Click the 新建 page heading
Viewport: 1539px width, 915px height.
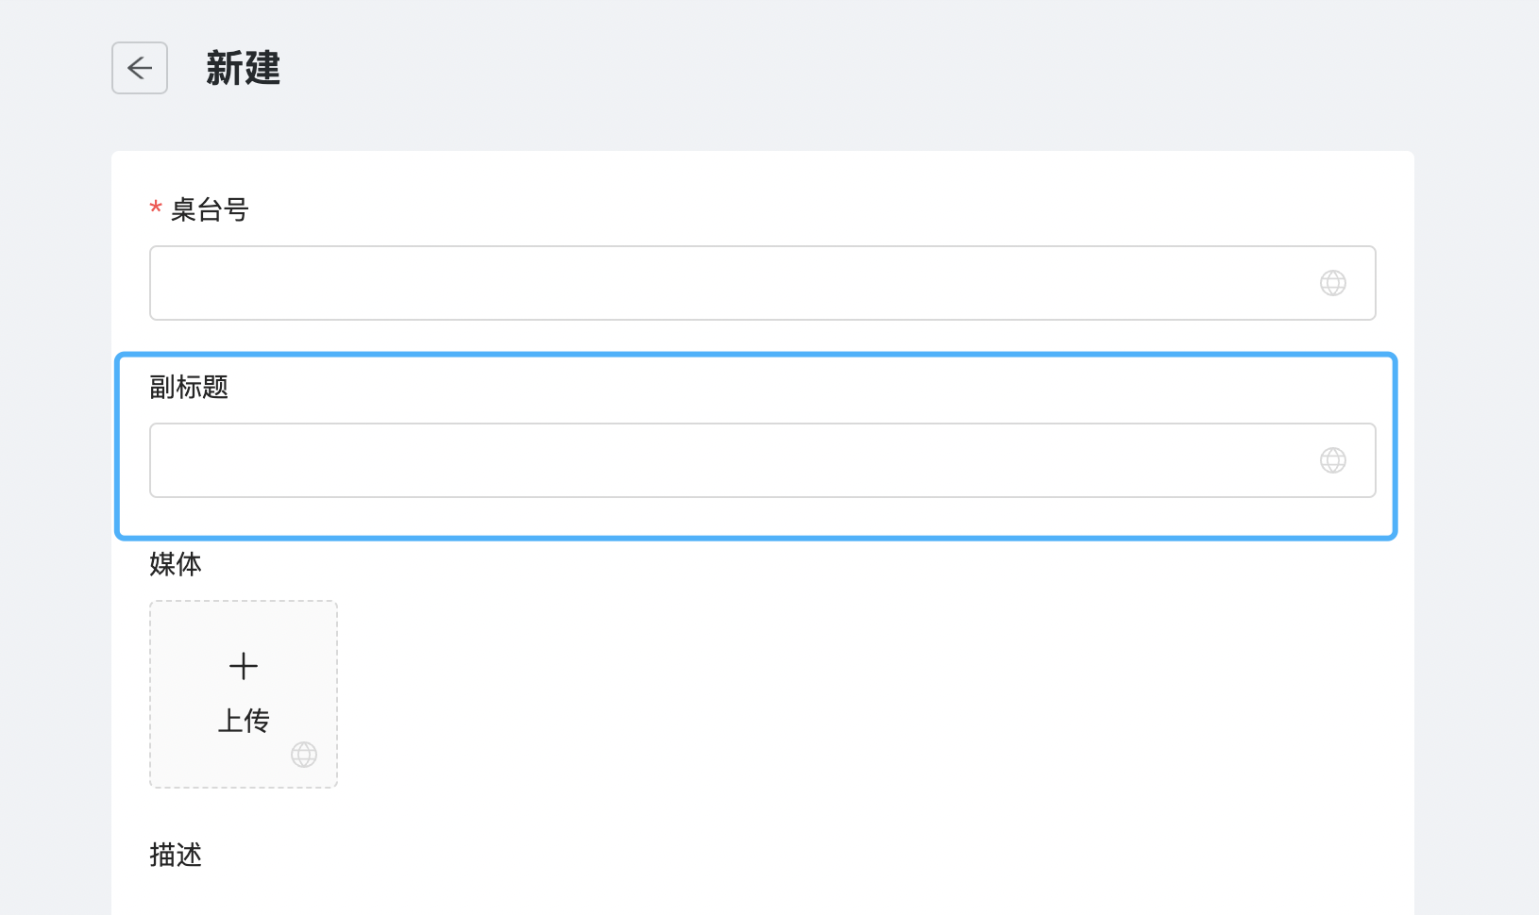(244, 68)
